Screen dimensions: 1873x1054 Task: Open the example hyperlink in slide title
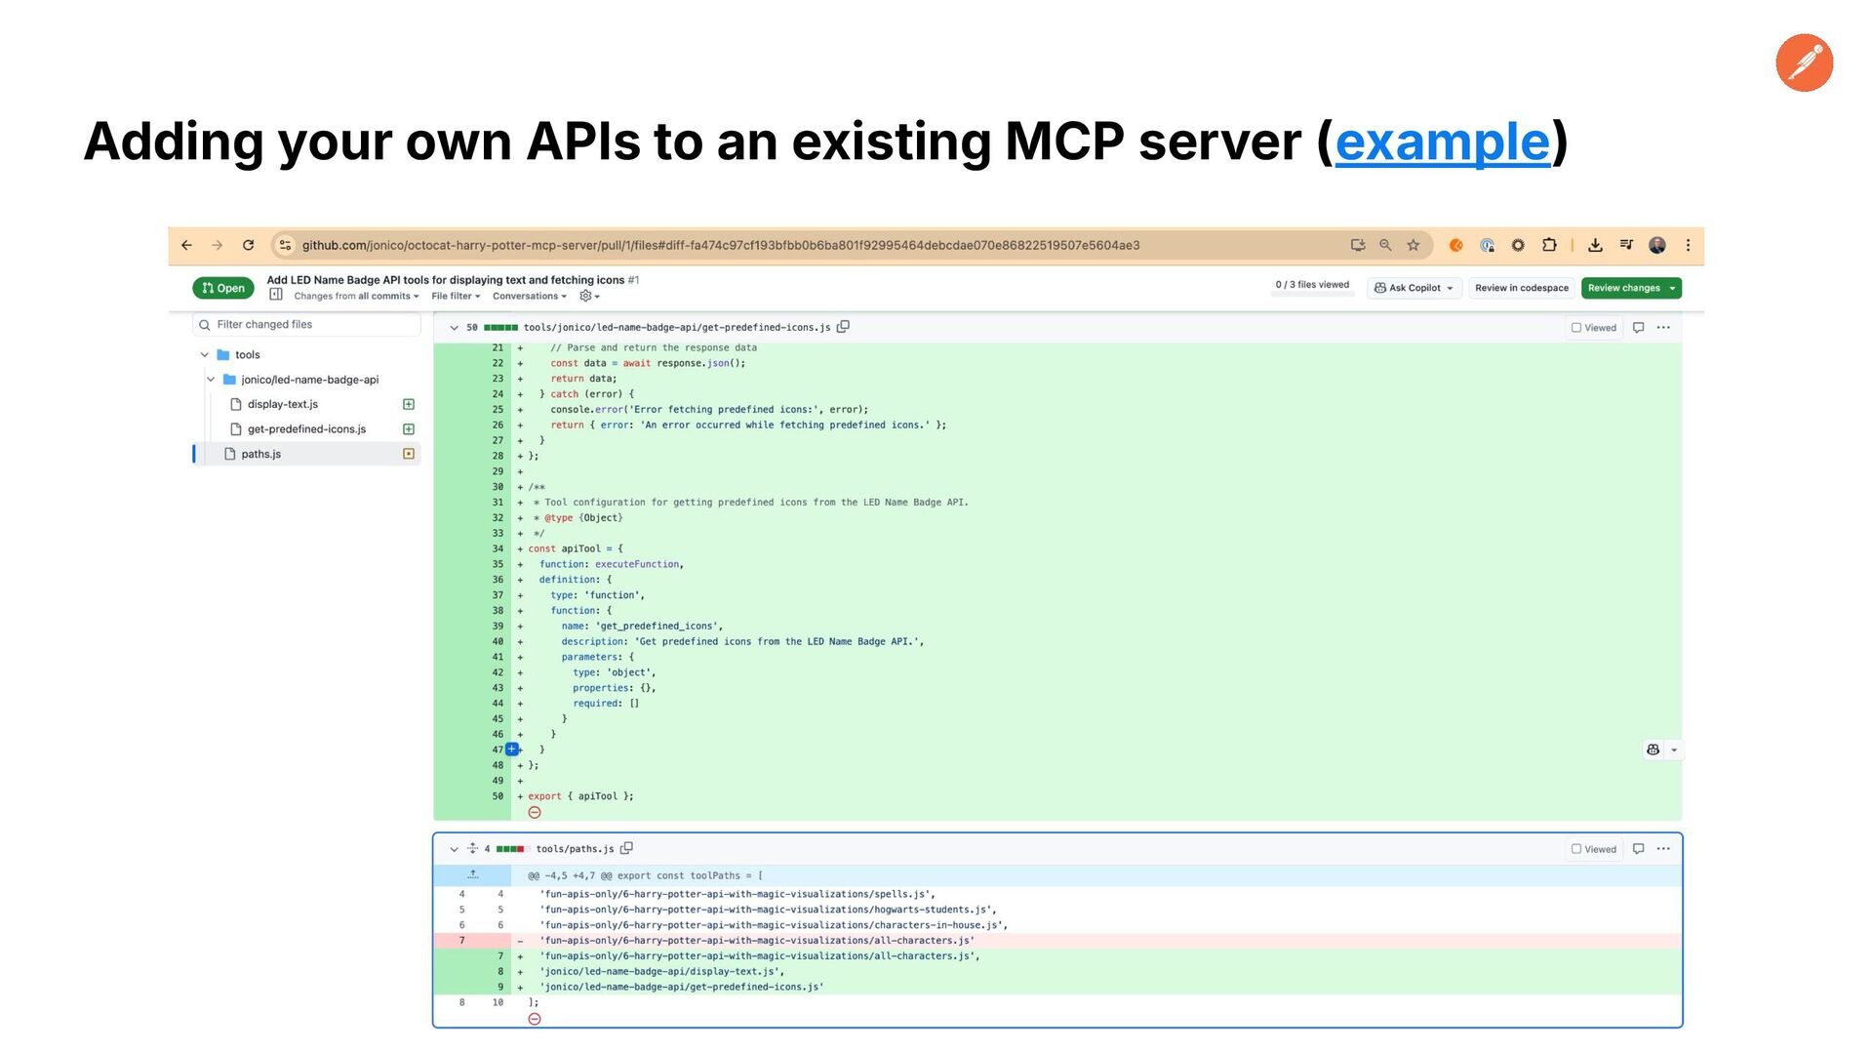tap(1442, 142)
